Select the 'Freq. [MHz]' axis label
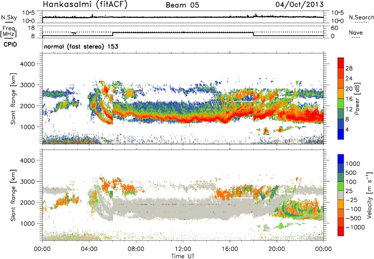This screenshot has width=374, height=259. coord(9,31)
